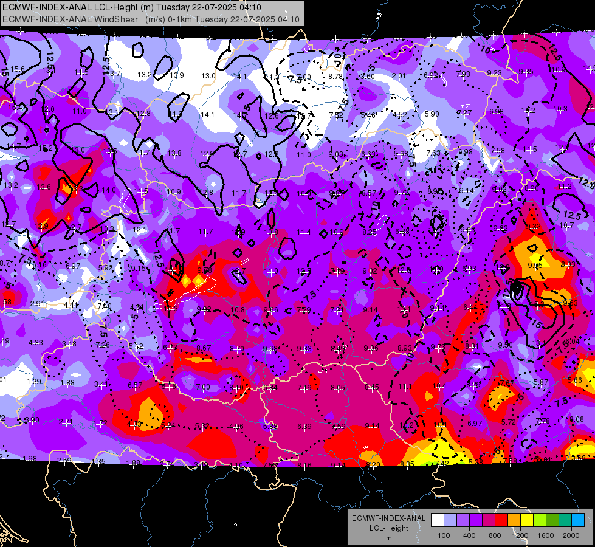Screen dimensions: 595x547
Task: Click the grid value '9.35' on the map
Action: tap(526, 71)
